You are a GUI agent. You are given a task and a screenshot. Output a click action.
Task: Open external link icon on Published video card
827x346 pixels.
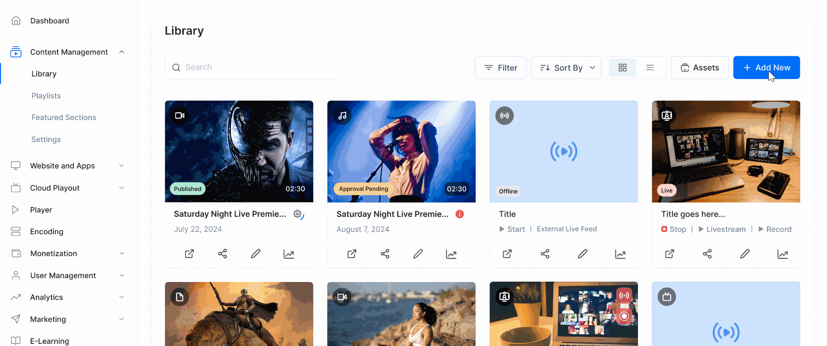click(x=189, y=254)
